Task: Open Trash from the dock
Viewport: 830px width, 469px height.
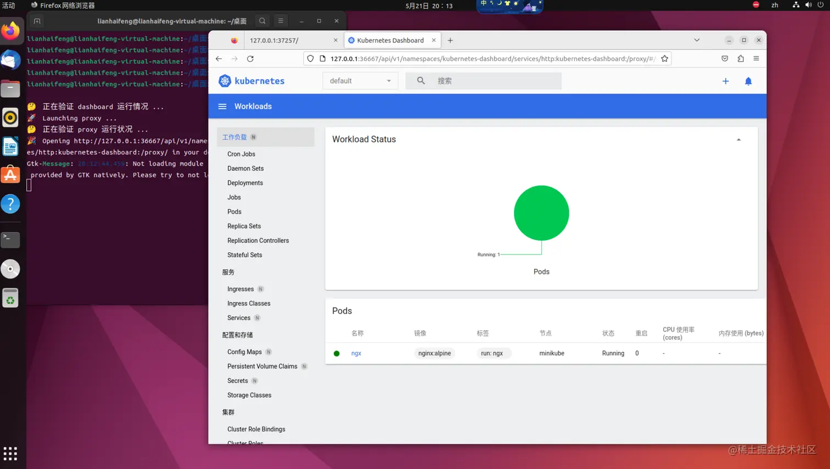Action: tap(10, 298)
